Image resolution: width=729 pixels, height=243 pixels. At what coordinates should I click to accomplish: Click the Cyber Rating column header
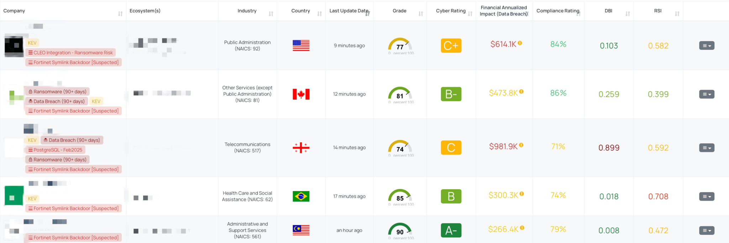[x=451, y=11]
